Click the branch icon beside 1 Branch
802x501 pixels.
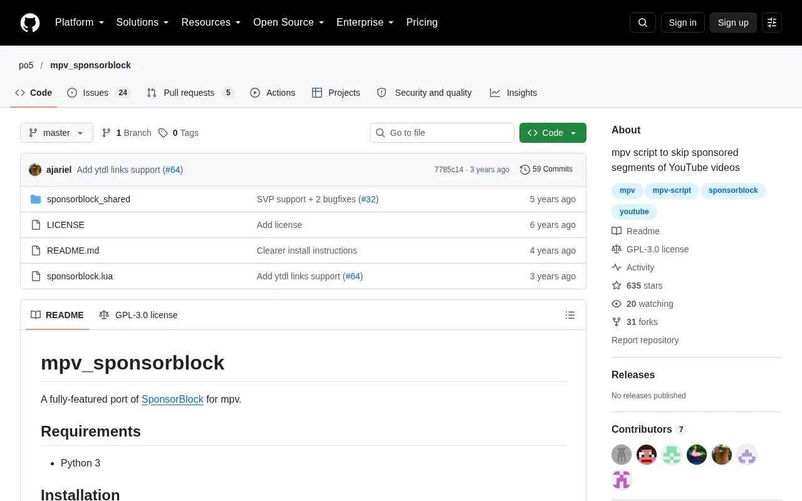click(x=107, y=133)
